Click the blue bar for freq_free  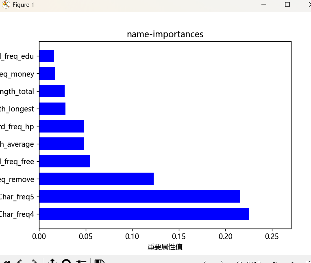point(65,161)
